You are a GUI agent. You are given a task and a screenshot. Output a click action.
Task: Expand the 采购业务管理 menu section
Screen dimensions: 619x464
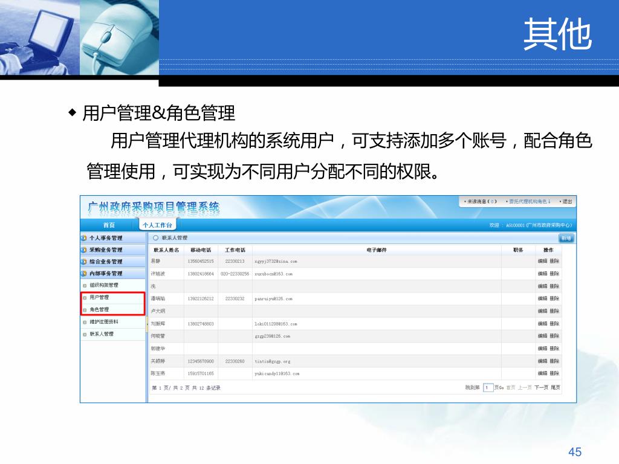(x=113, y=250)
